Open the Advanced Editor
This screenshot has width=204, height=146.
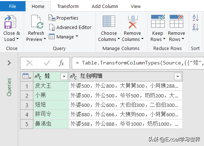pyautogui.click(x=70, y=27)
